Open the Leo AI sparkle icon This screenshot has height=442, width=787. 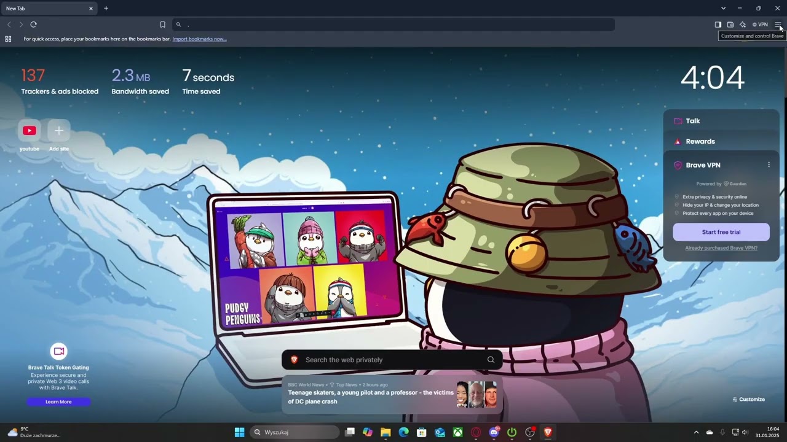tap(743, 25)
